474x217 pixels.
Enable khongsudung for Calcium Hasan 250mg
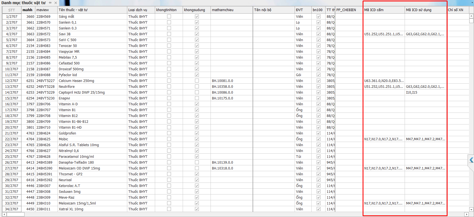coord(197,81)
